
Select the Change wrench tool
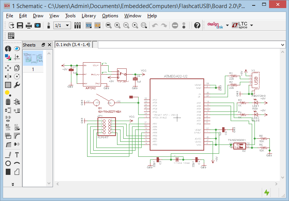(x=17, y=85)
